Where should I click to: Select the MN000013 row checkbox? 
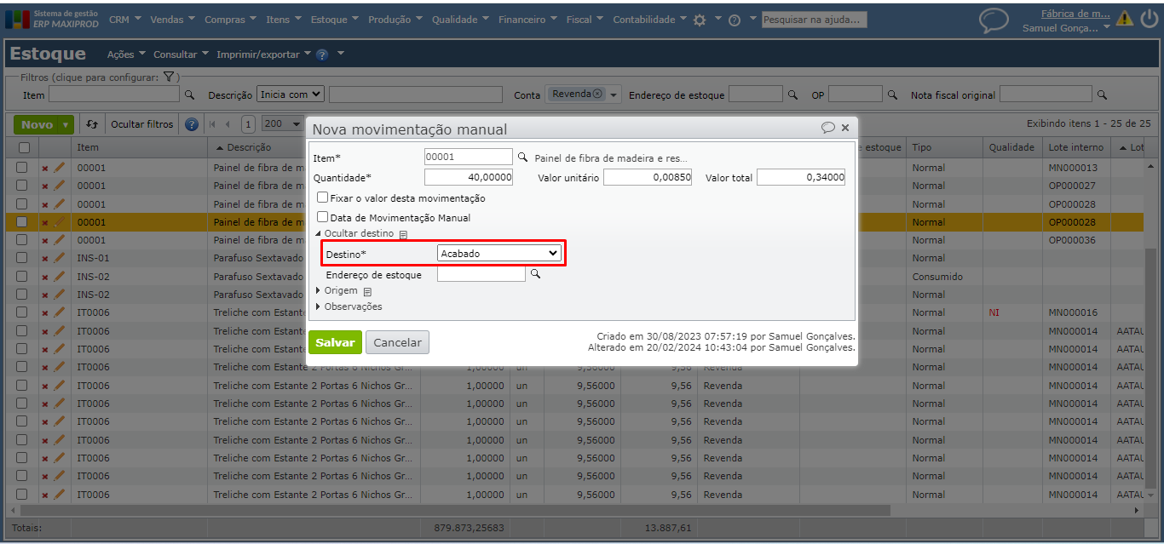pos(22,168)
